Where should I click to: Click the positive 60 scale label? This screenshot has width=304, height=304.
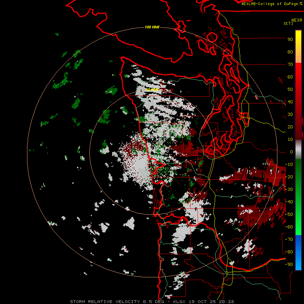click(x=290, y=77)
